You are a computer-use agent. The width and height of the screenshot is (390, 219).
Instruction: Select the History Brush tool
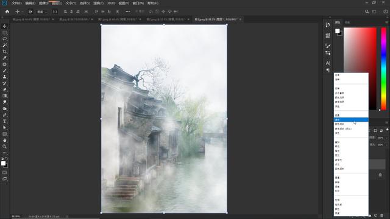4,83
